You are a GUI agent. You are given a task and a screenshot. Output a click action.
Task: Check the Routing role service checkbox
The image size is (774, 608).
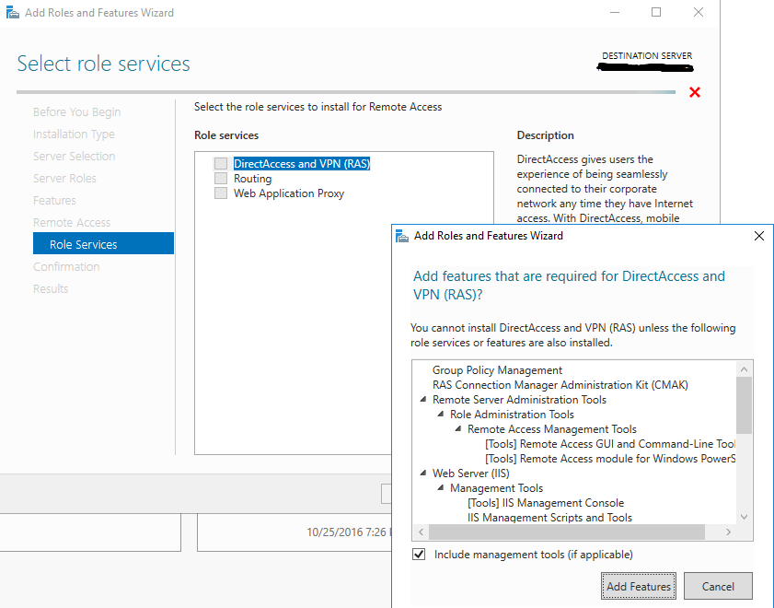[221, 179]
